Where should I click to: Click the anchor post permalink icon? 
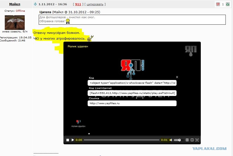click(x=35, y=4)
